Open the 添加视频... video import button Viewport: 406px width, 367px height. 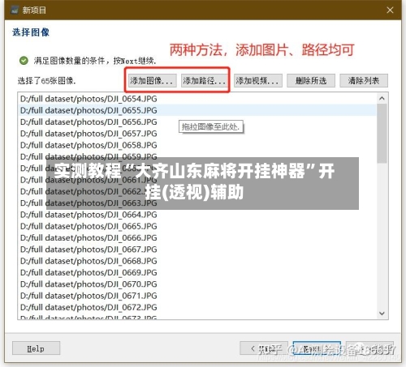click(x=258, y=80)
